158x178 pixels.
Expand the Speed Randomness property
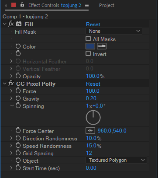pos(11,146)
